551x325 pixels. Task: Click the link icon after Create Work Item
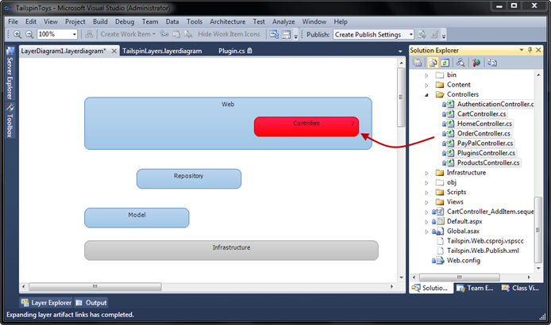click(x=164, y=34)
